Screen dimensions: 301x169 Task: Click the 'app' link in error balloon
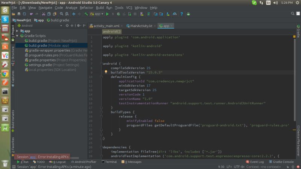coord(33,157)
